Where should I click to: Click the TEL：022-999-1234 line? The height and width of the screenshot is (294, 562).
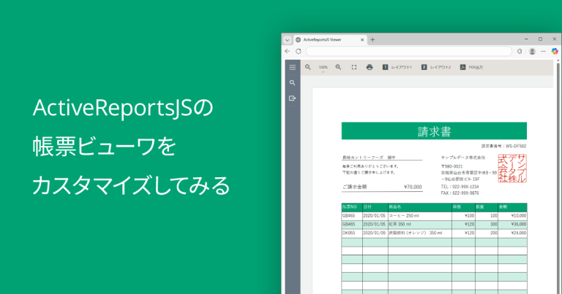460,187
